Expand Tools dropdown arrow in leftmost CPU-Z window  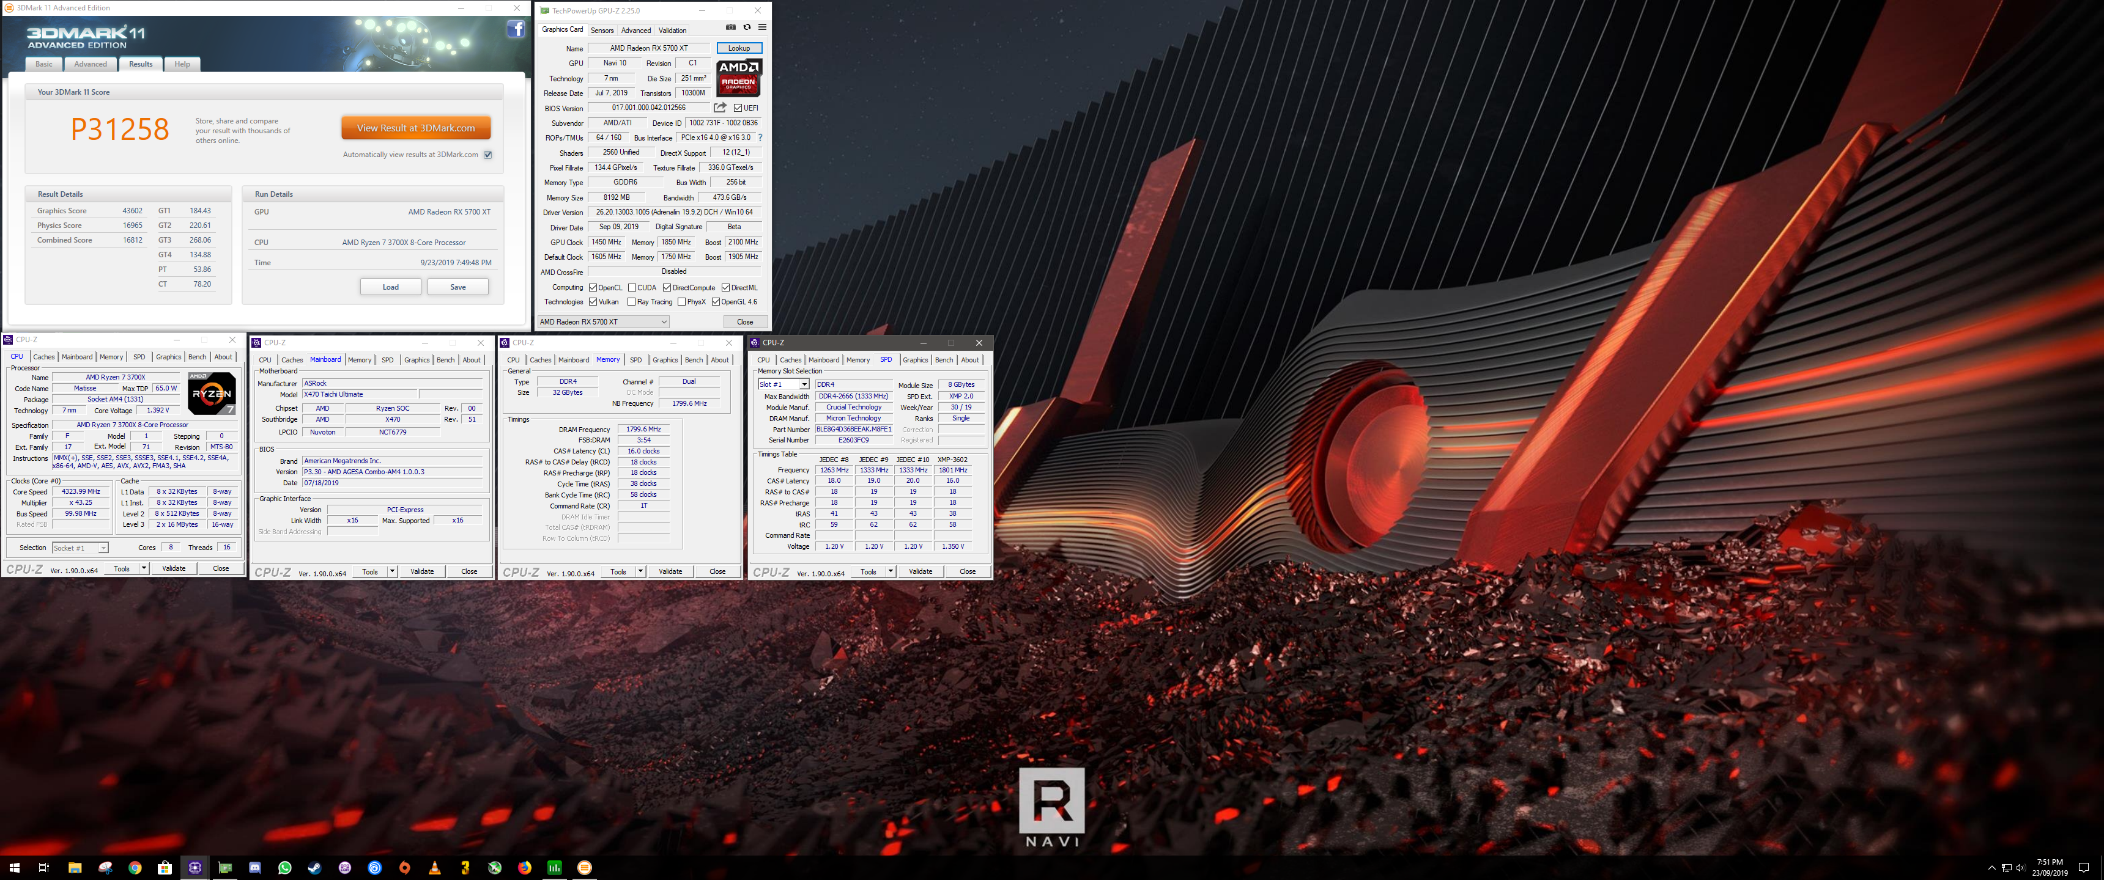pos(144,568)
